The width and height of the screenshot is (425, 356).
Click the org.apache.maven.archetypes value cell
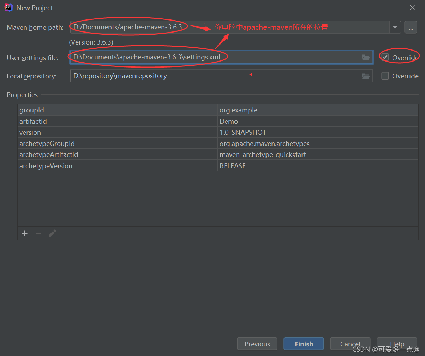click(x=318, y=144)
